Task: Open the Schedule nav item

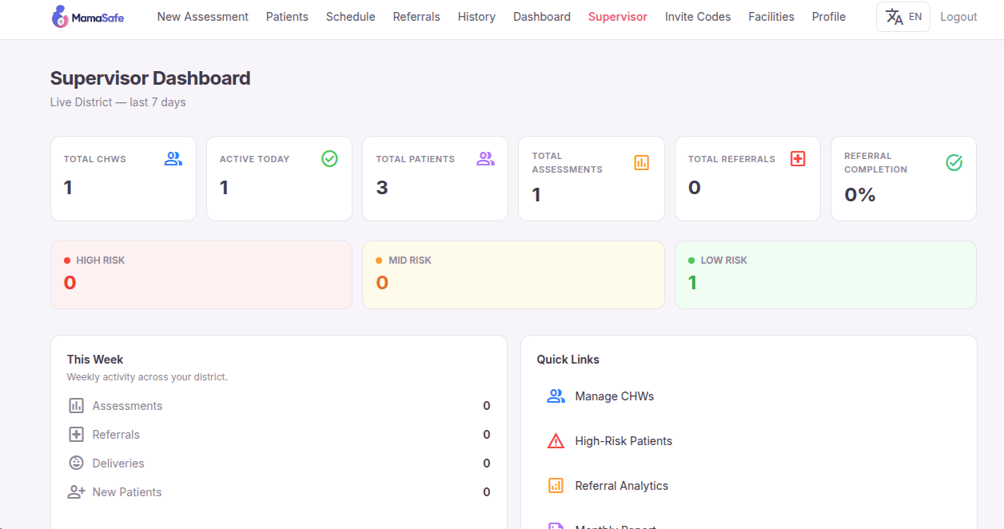Action: pyautogui.click(x=351, y=17)
